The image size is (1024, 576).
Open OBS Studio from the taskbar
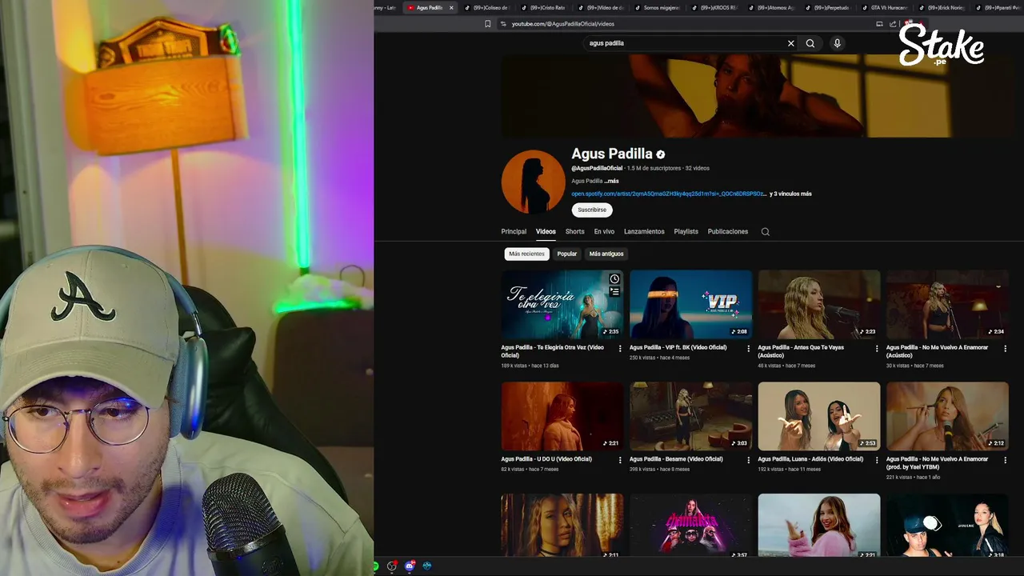pos(392,566)
